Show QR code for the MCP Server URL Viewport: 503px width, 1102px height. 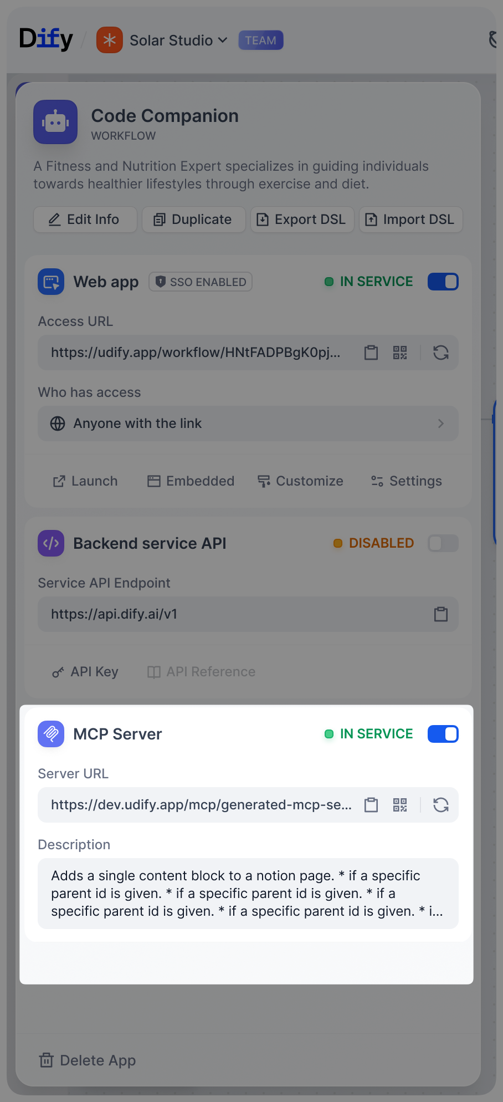pyautogui.click(x=399, y=805)
